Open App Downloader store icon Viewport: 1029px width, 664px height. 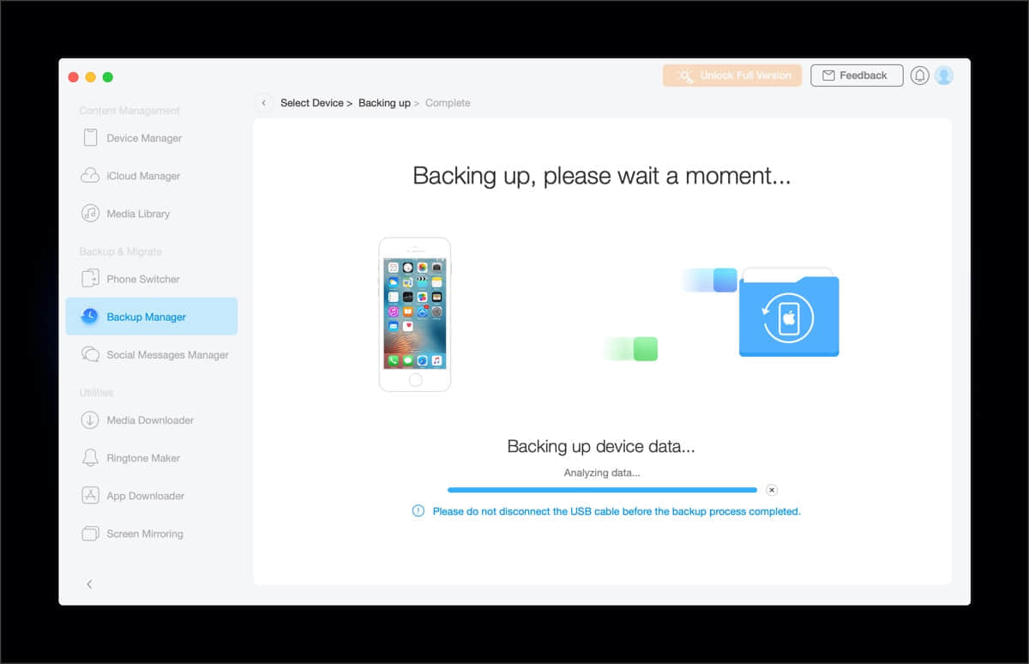coord(90,496)
